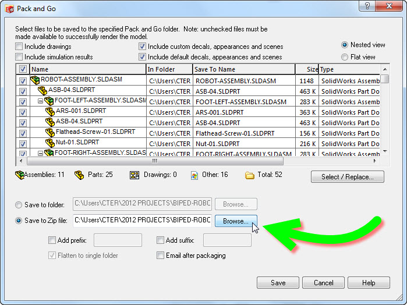
Task: Click the horizontal scrollbar right arrow
Action: click(375, 161)
